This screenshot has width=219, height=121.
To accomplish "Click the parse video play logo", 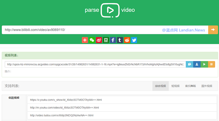I will [110, 10].
